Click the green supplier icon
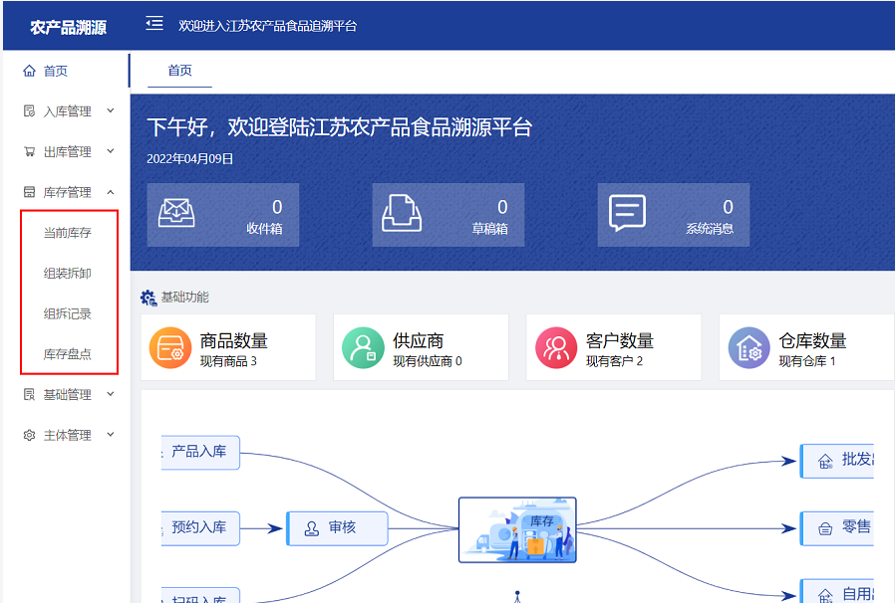Image resolution: width=895 pixels, height=603 pixels. (363, 348)
